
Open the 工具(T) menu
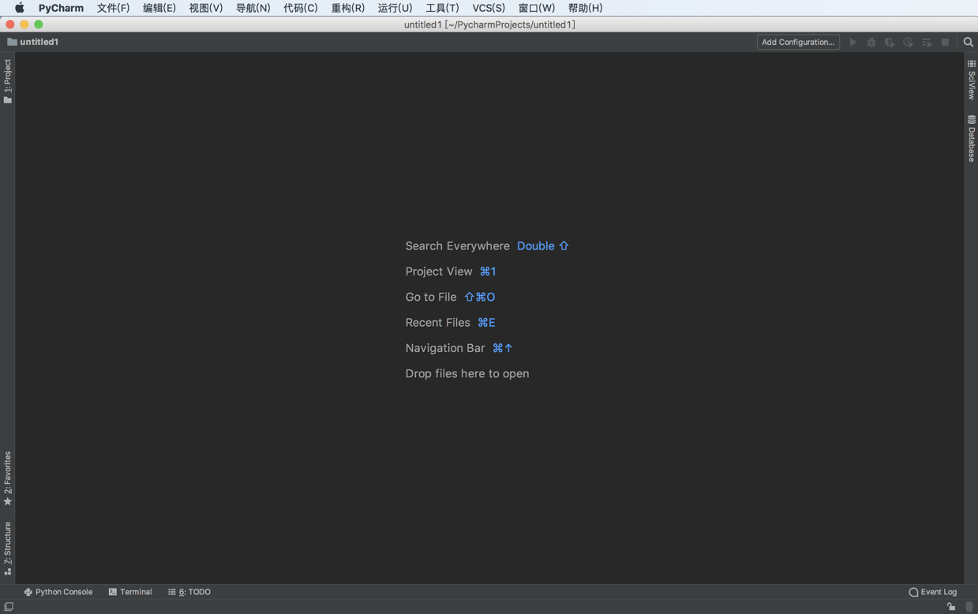pyautogui.click(x=442, y=8)
